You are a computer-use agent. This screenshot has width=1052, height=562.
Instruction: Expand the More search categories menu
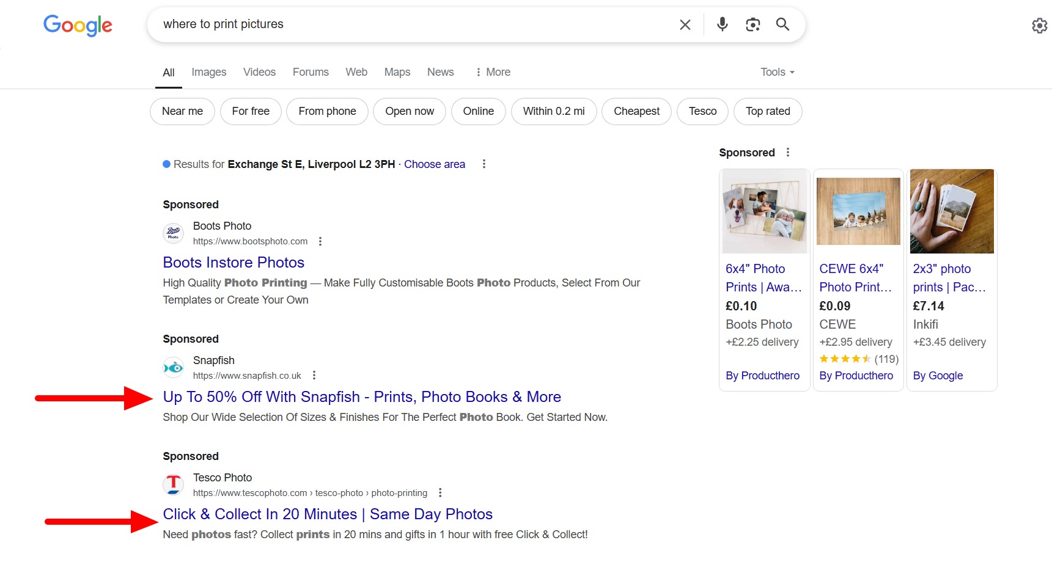(x=493, y=72)
